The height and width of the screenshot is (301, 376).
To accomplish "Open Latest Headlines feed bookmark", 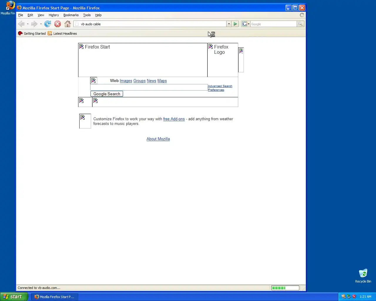I will pos(62,34).
